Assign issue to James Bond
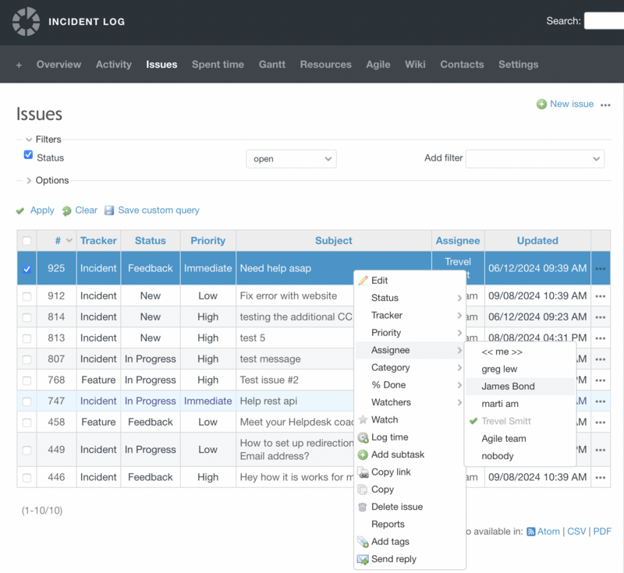624x573 pixels. (x=508, y=386)
